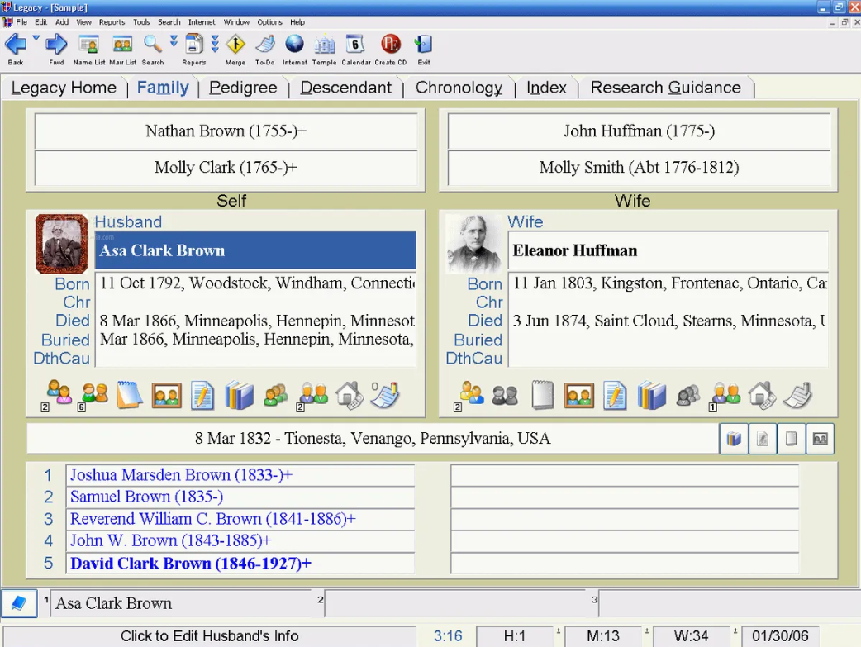
Task: Open the husband's notes pad icon
Action: 130,394
